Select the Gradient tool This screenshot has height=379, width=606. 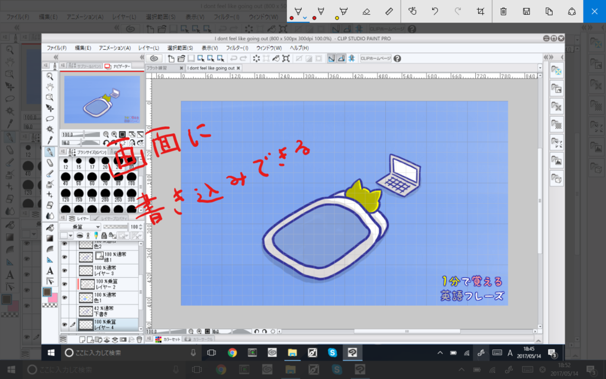(x=50, y=238)
